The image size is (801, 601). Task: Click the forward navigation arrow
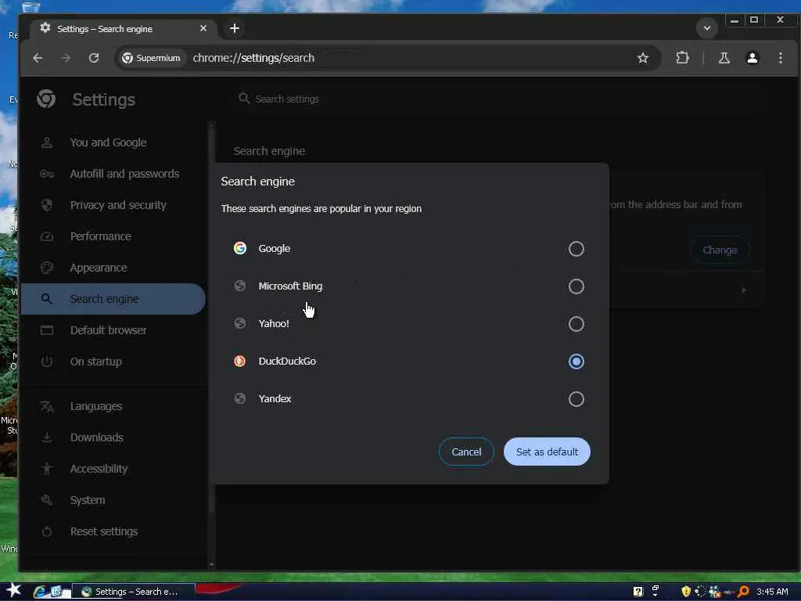point(66,58)
